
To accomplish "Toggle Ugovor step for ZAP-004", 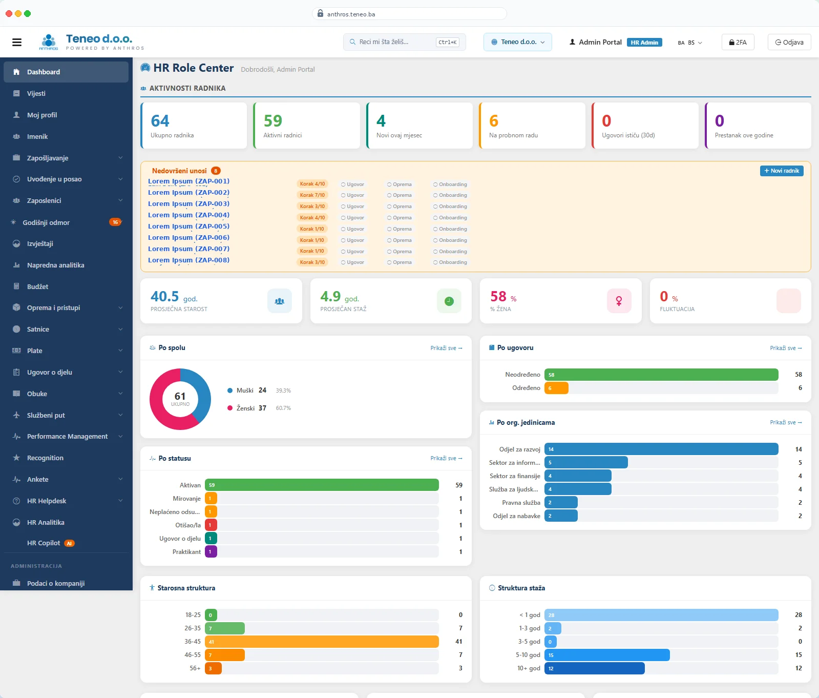I will pos(352,217).
